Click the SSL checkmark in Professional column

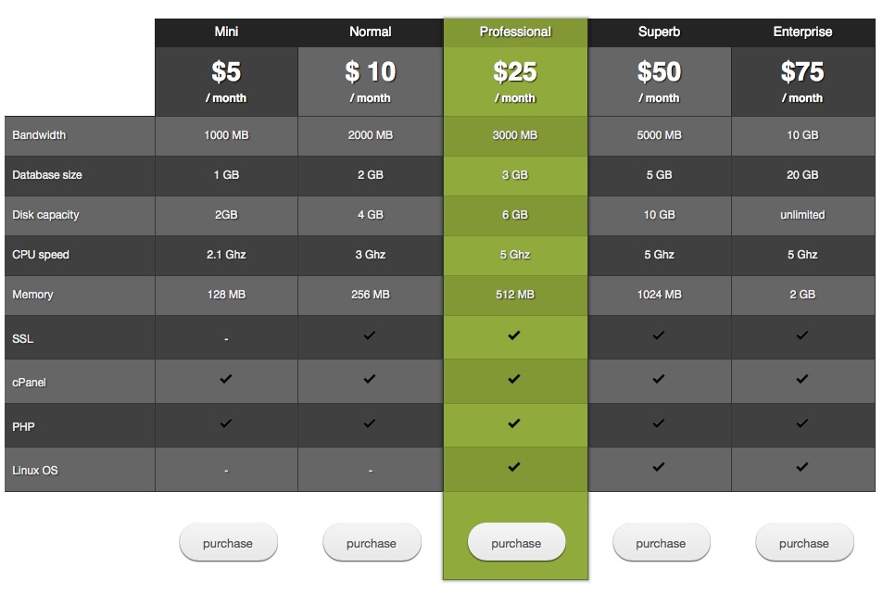pyautogui.click(x=514, y=335)
